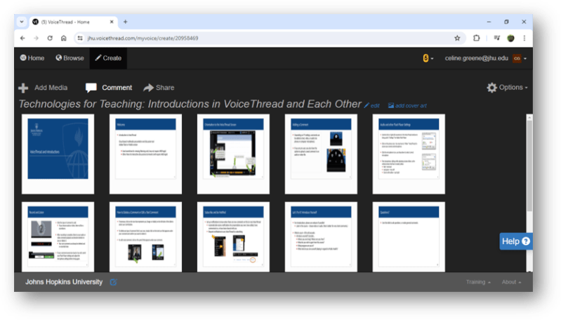This screenshot has width=561, height=320.
Task: Open the Chrome three-dot menu
Action: pos(524,38)
